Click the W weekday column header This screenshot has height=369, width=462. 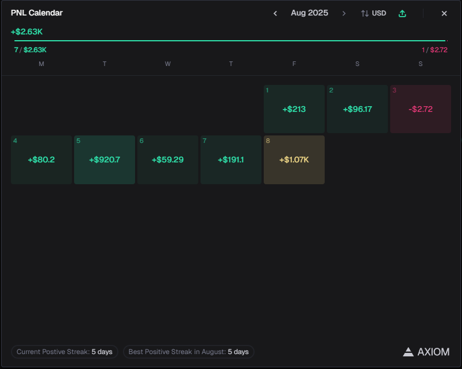click(168, 64)
